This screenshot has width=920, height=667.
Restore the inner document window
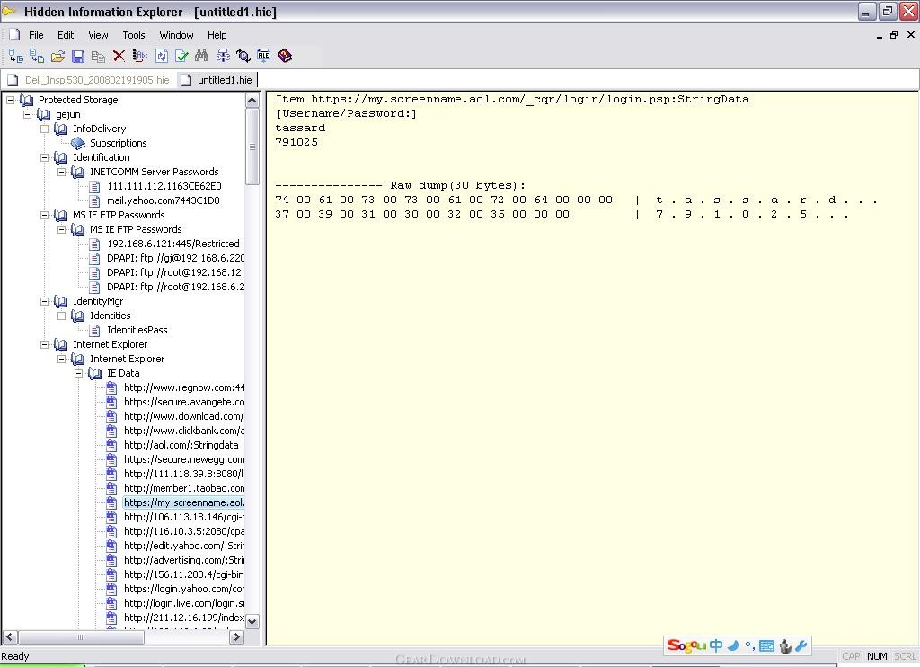(x=894, y=35)
